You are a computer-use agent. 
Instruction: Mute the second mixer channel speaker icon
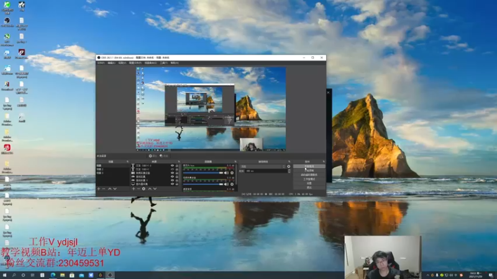pyautogui.click(x=226, y=184)
